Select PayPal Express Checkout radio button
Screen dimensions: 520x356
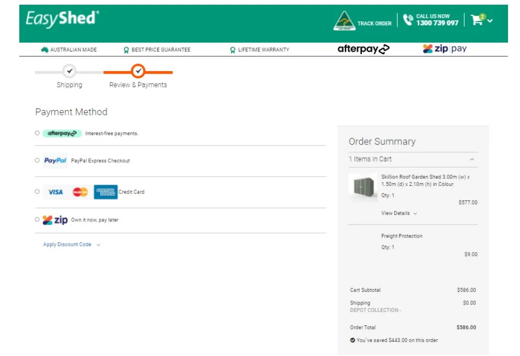pos(37,160)
